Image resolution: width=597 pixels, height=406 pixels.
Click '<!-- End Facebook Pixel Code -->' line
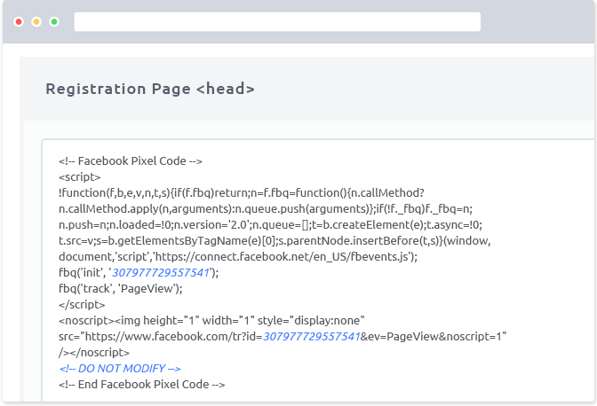click(x=141, y=385)
